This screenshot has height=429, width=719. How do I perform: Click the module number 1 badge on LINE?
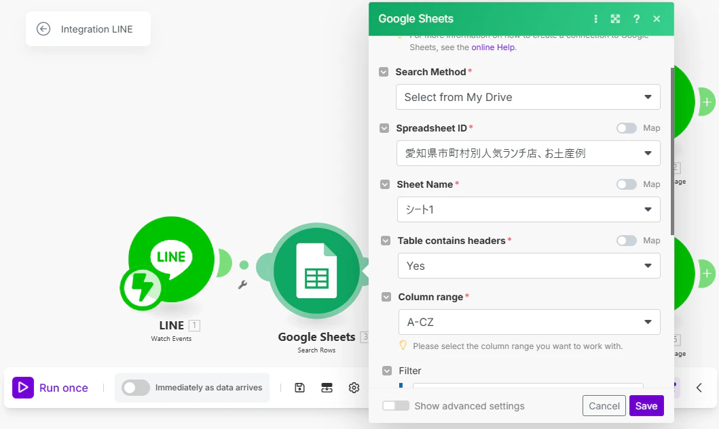(x=194, y=325)
